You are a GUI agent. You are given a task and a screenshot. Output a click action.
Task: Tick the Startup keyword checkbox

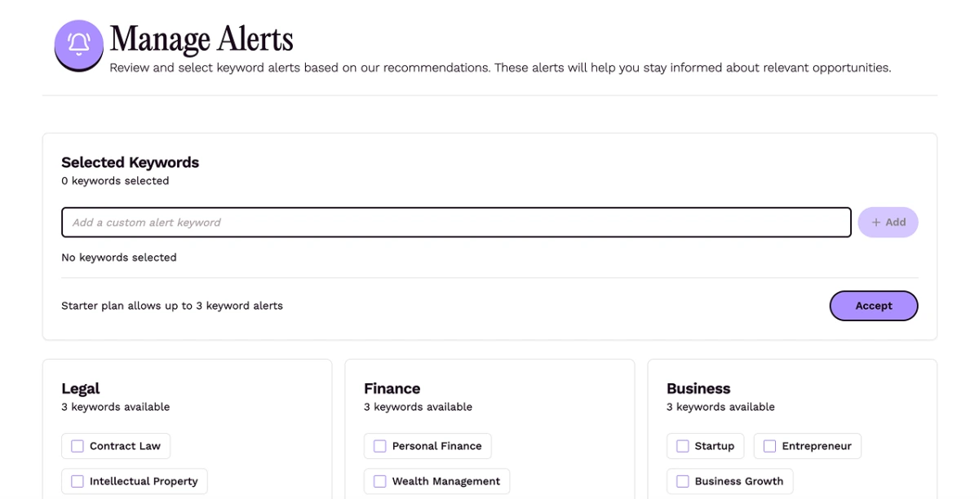tap(683, 446)
